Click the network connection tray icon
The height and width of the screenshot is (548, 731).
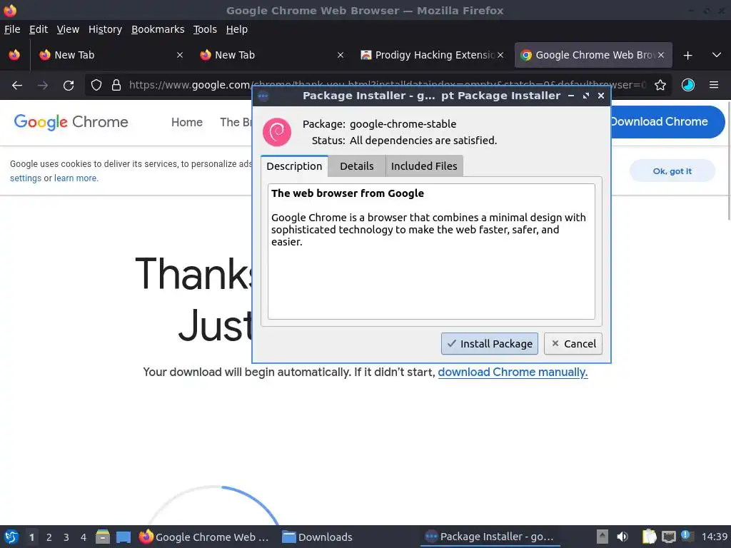(668, 537)
